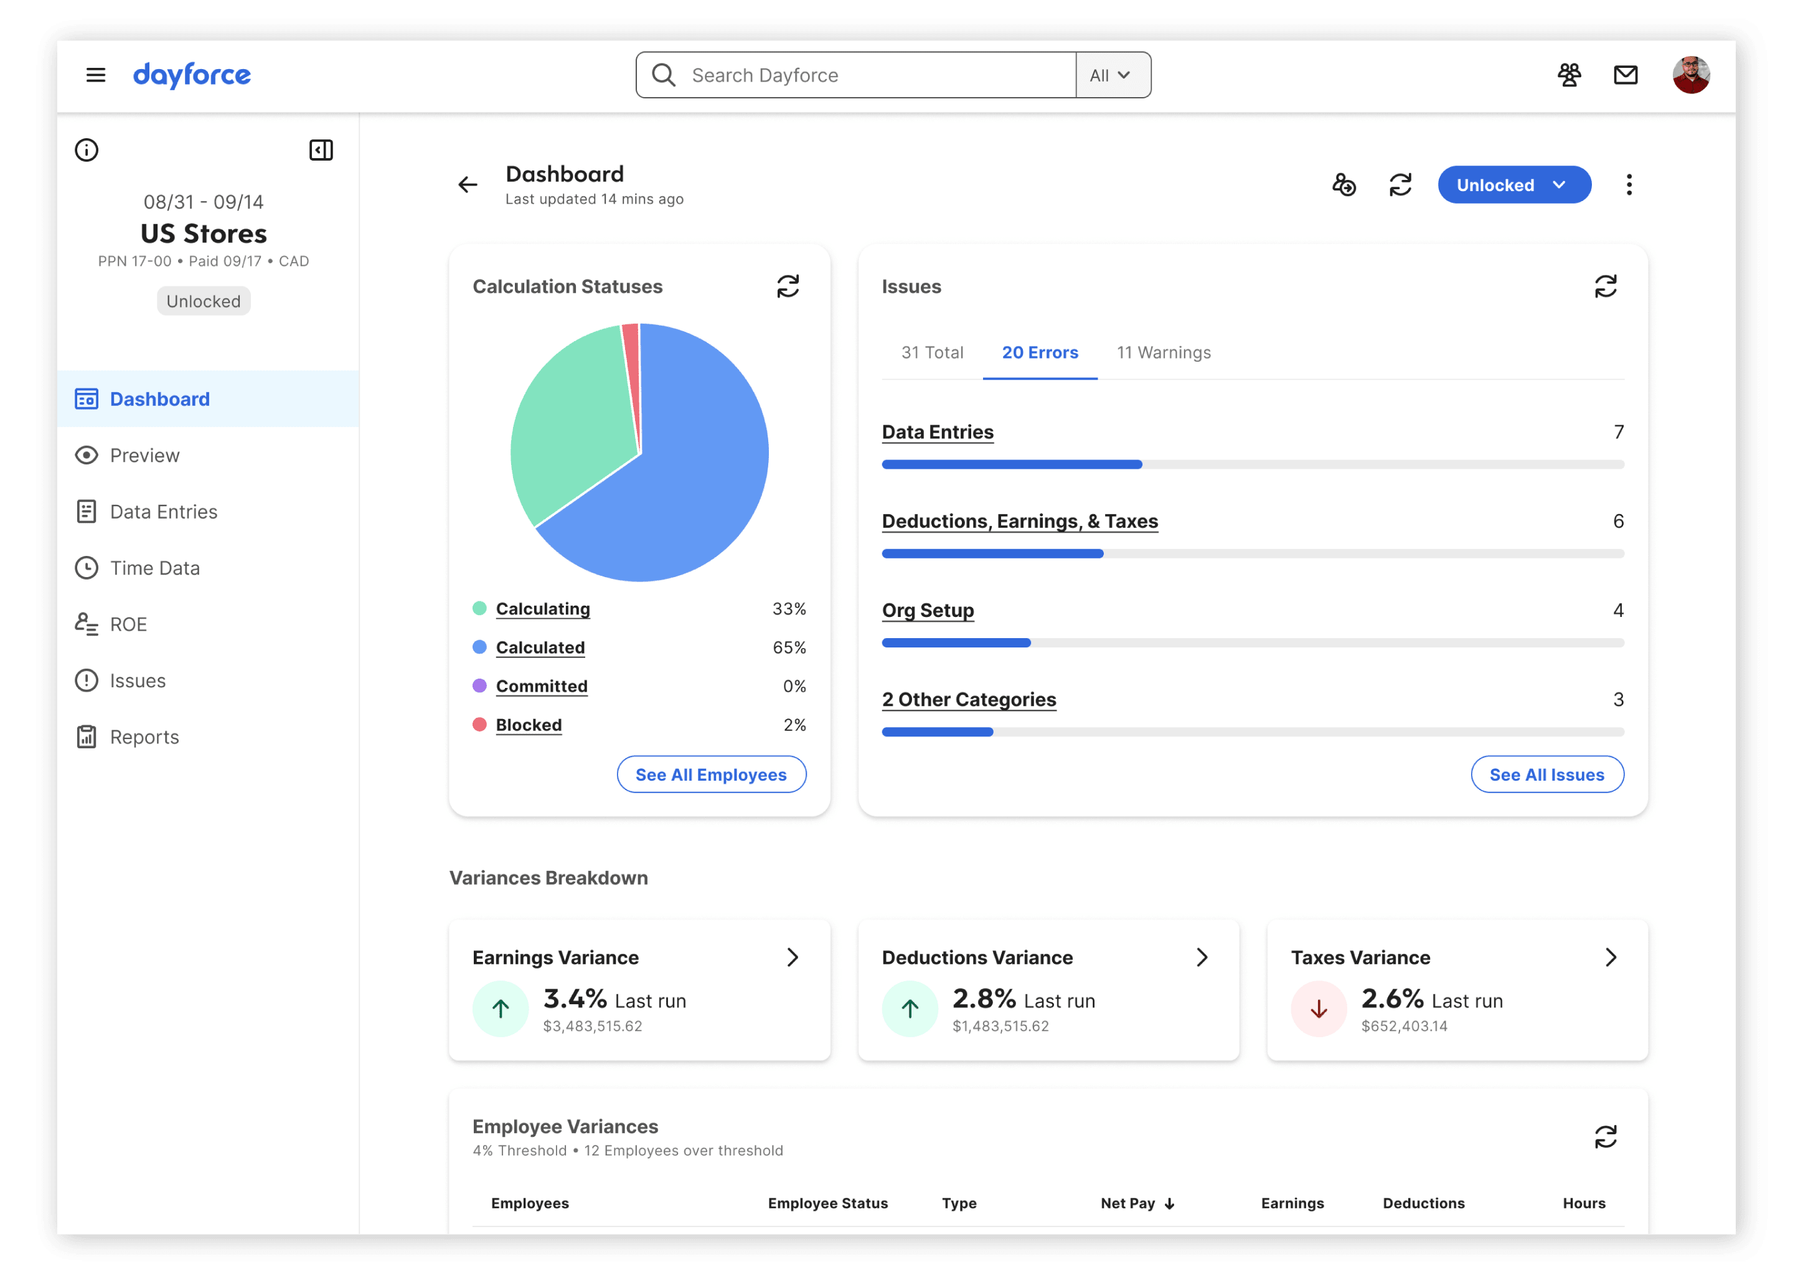
Task: Open the mail inbox icon
Action: [x=1626, y=75]
